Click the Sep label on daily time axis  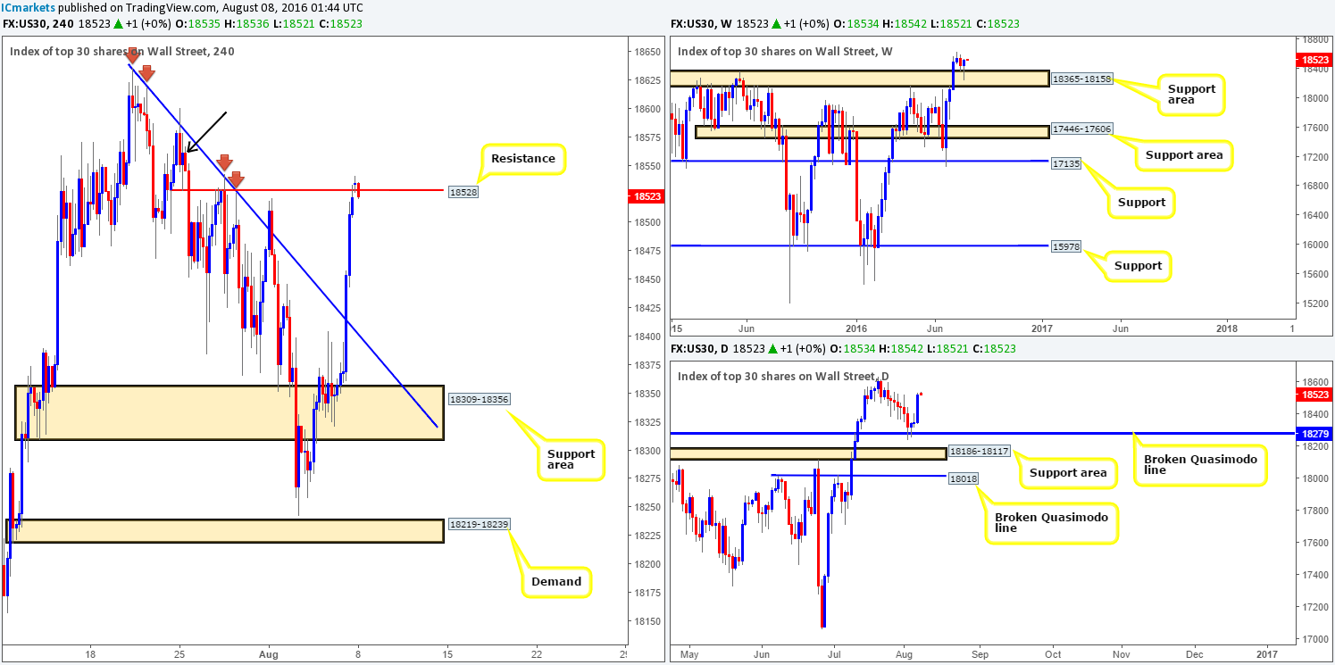pos(980,653)
